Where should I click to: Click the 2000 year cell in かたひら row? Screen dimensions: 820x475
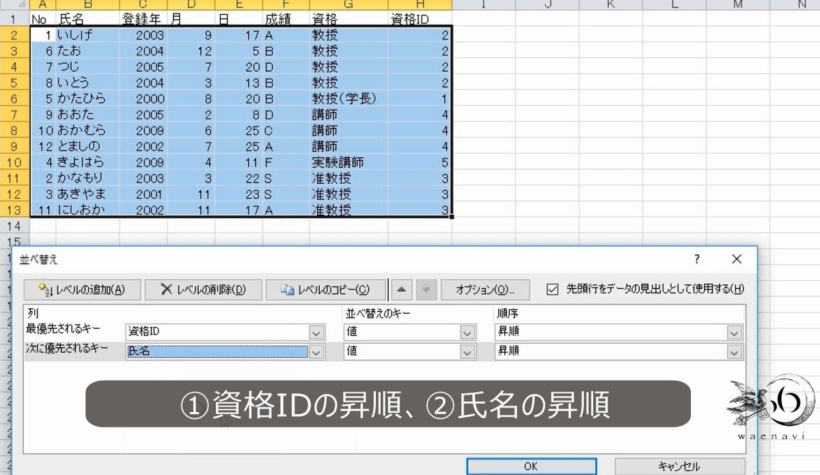(x=143, y=98)
